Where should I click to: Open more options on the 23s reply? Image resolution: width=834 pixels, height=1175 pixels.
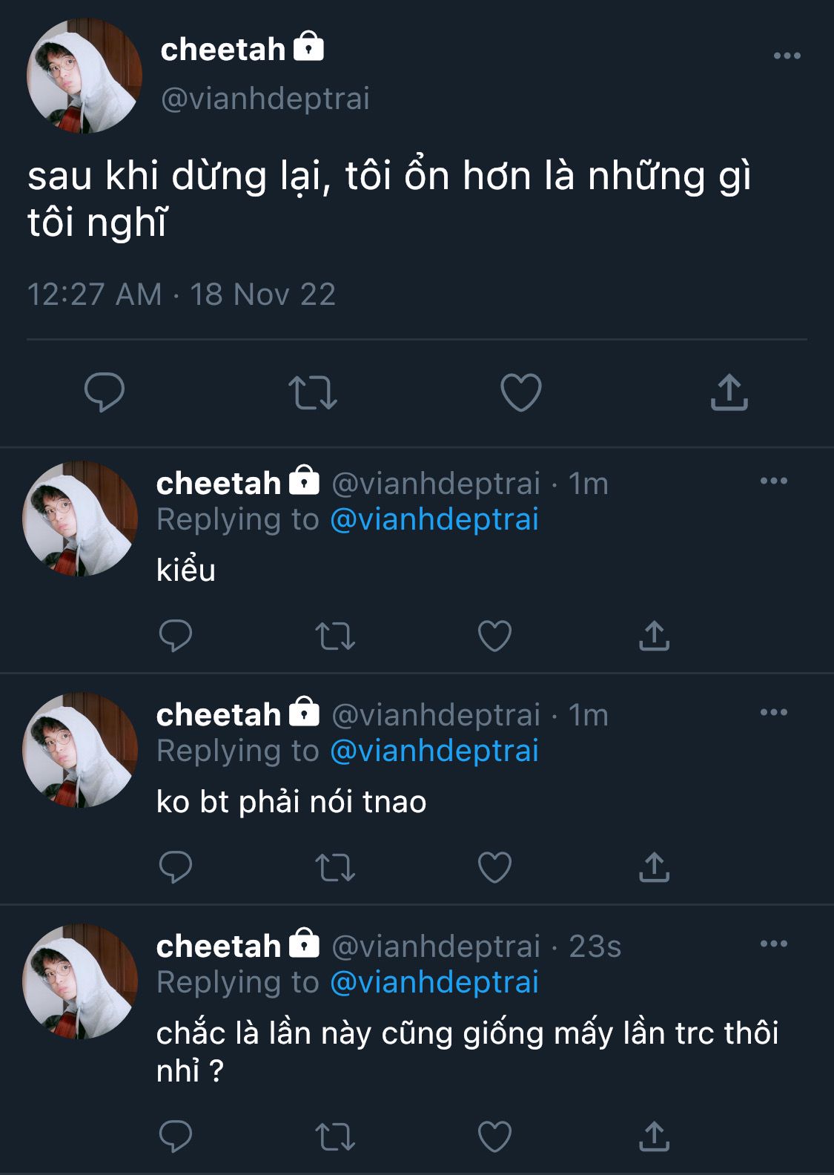773,944
